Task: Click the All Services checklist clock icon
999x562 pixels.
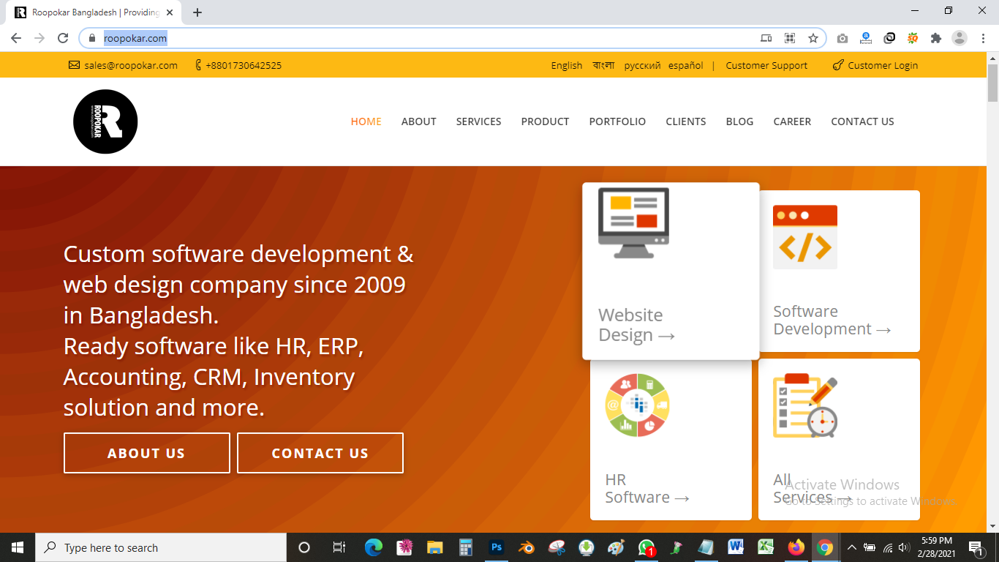Action: (805, 405)
